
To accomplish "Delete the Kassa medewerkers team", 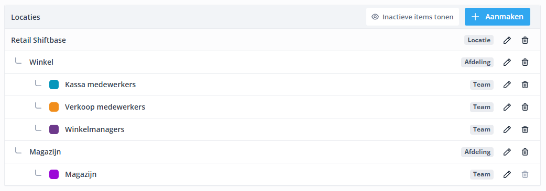I will pyautogui.click(x=525, y=85).
